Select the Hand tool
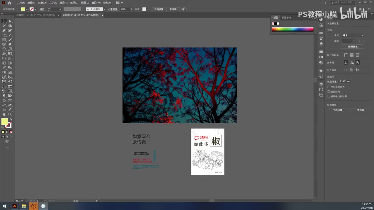374x210 pixels. [4, 114]
